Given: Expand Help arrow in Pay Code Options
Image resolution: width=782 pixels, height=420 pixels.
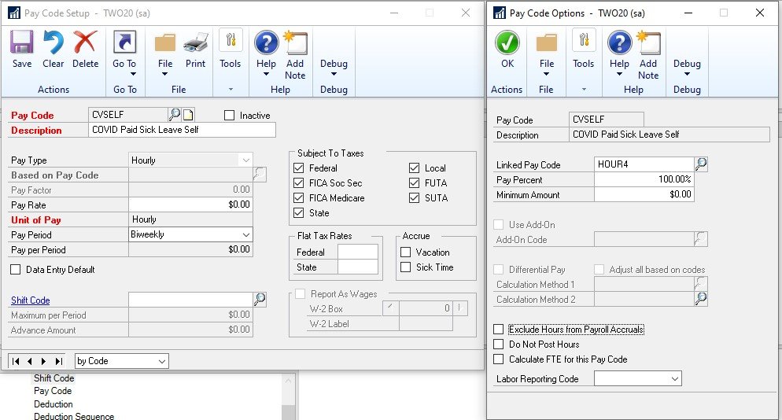Looking at the screenshot, I should coord(619,74).
